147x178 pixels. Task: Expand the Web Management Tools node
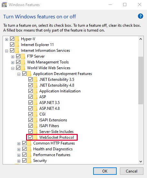click(x=13, y=62)
